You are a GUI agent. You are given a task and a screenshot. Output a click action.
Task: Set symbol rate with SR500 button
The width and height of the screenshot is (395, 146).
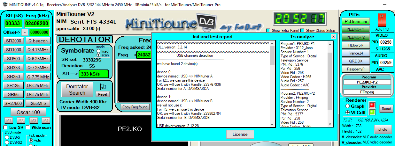14,59
